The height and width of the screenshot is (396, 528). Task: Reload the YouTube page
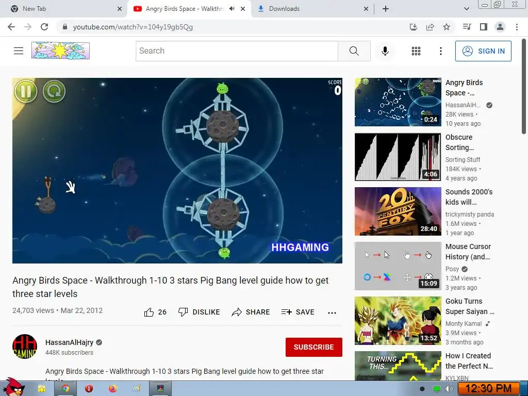[x=44, y=27]
